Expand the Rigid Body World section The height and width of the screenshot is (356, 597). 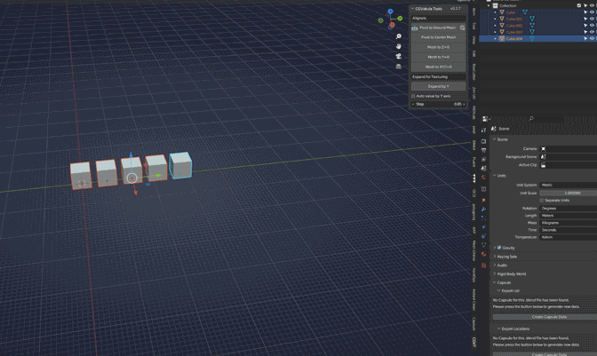point(495,273)
